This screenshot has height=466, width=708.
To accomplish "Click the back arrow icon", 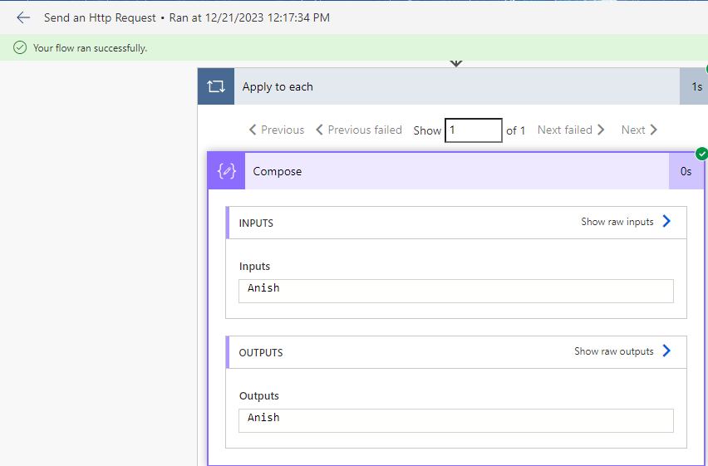I will (23, 17).
